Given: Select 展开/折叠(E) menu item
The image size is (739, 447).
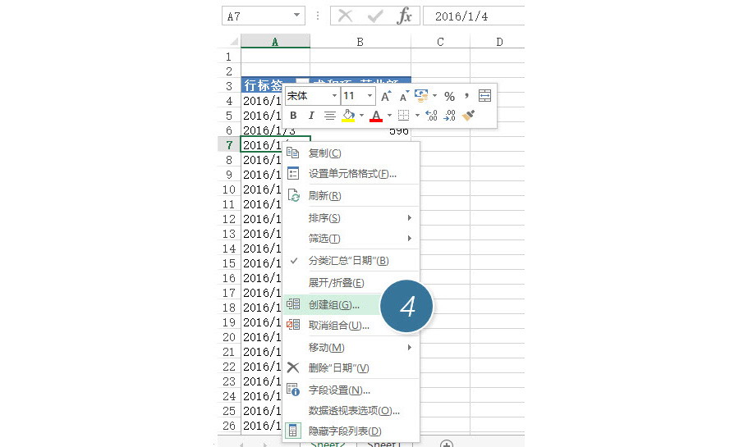Looking at the screenshot, I should [351, 282].
